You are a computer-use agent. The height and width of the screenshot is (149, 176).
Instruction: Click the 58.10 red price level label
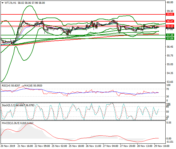tap(170, 26)
